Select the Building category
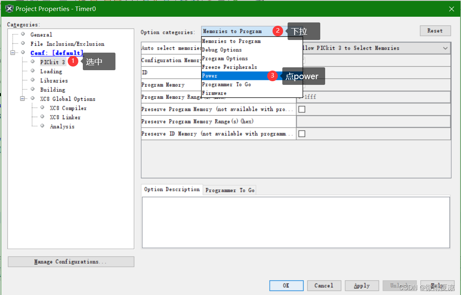 click(x=53, y=90)
